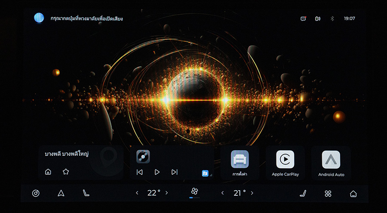Open Apple CarPlay
The height and width of the screenshot is (213, 387).
285,163
